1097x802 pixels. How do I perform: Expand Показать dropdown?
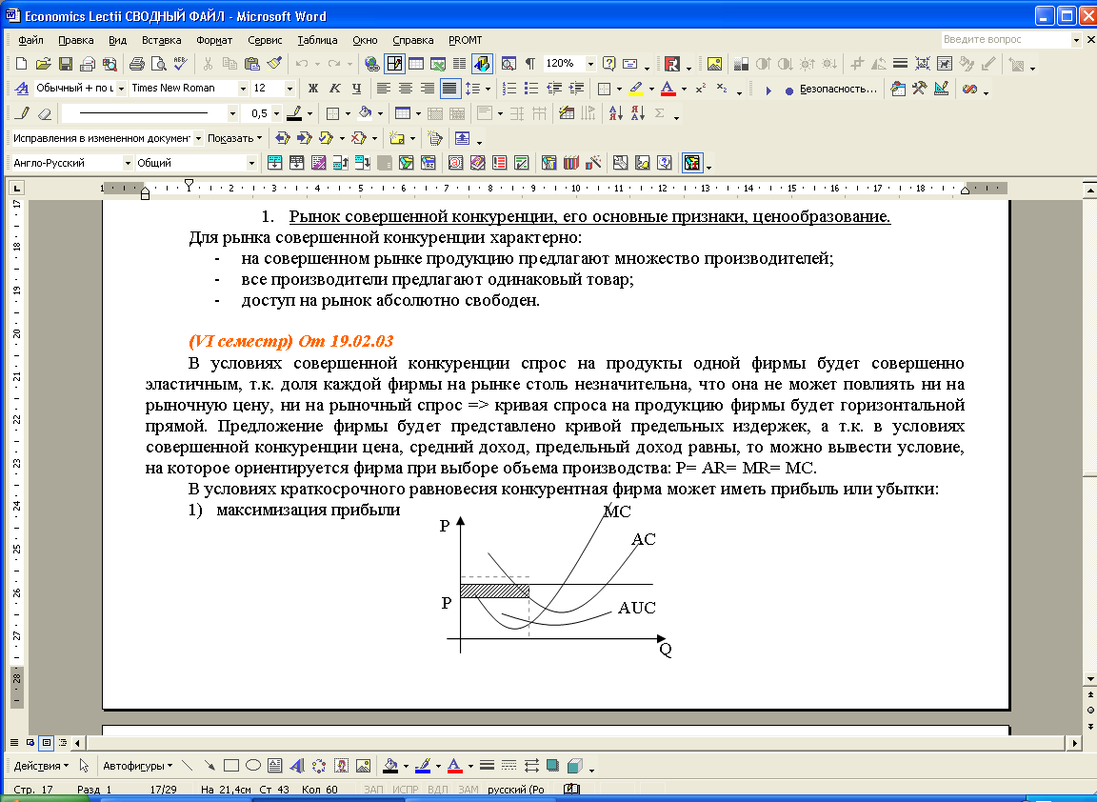point(235,138)
